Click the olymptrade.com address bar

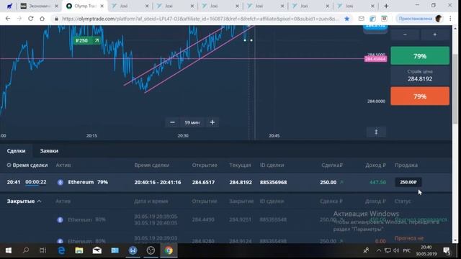(200, 19)
